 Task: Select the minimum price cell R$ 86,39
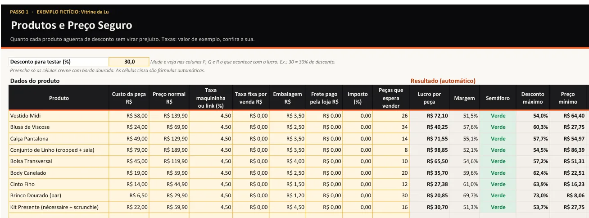click(568, 150)
